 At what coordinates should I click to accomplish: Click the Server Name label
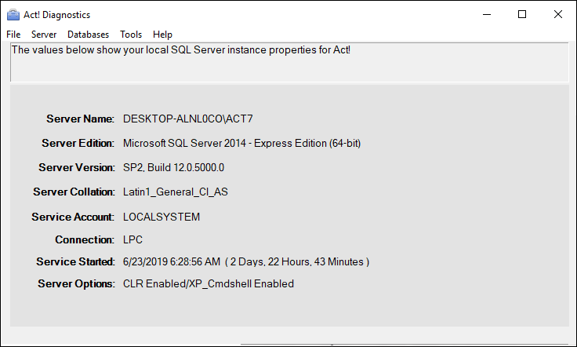point(80,119)
